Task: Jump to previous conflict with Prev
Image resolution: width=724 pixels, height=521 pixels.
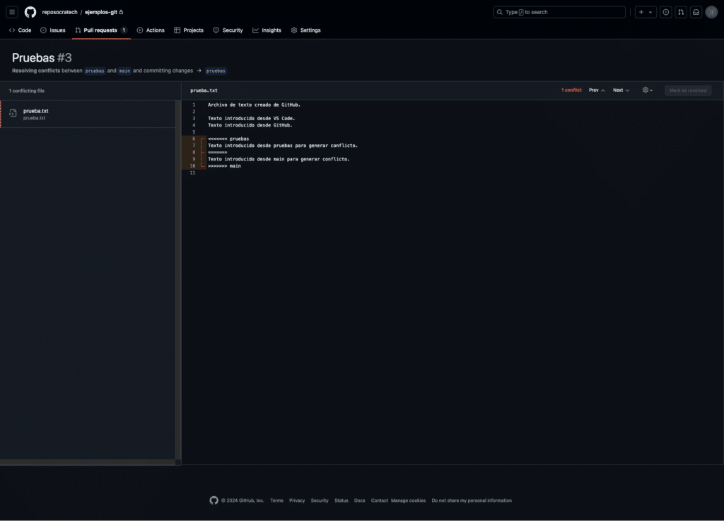Action: point(597,90)
